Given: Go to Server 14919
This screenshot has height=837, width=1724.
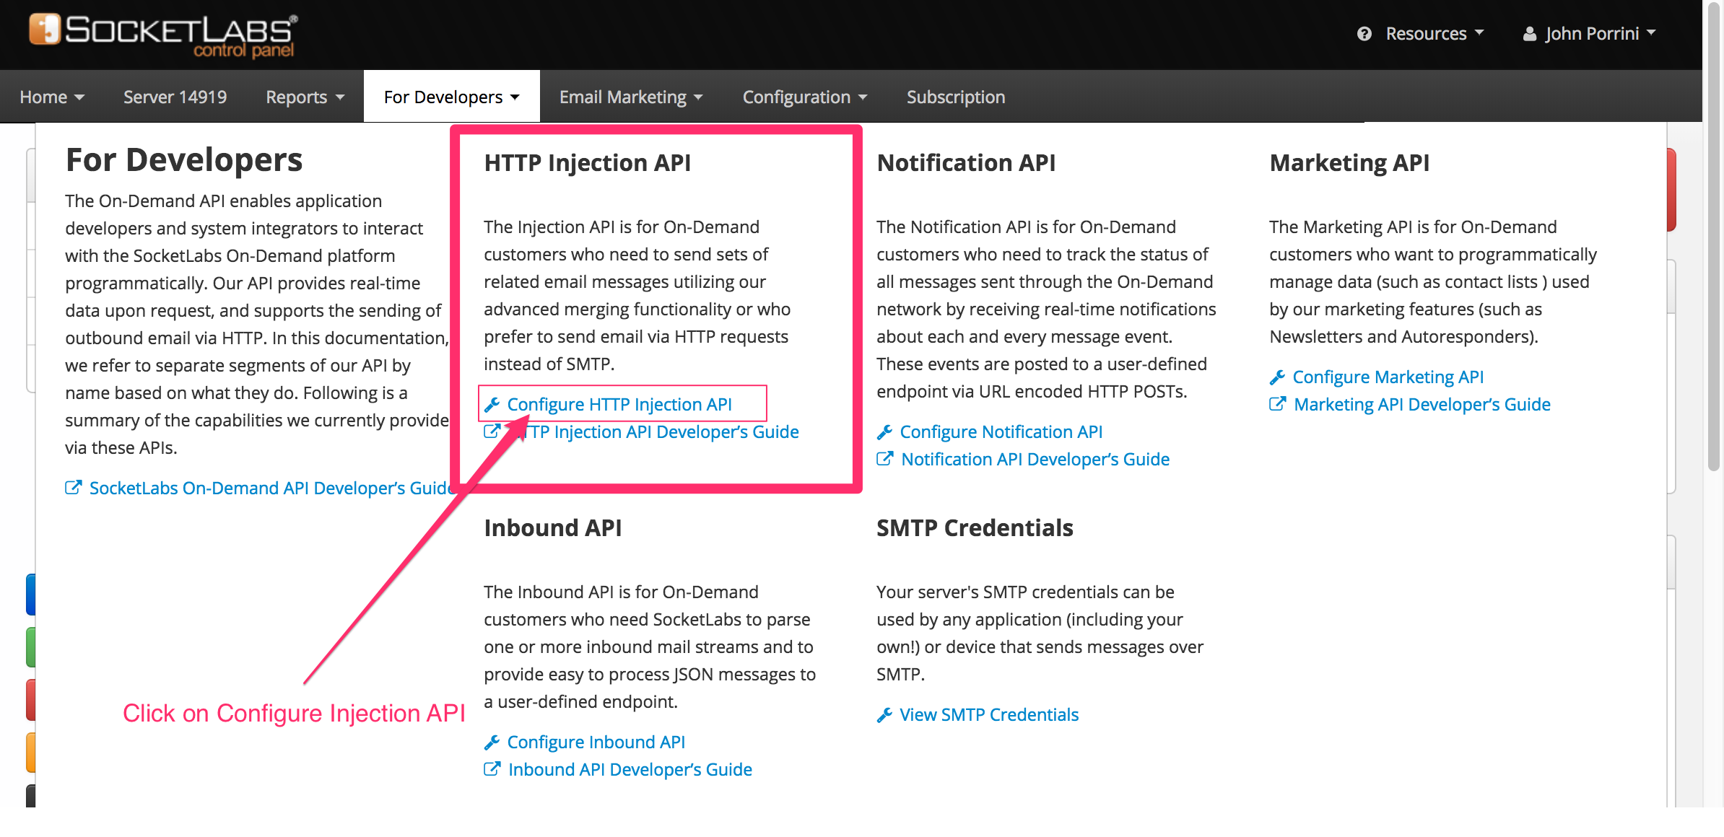Looking at the screenshot, I should point(175,97).
